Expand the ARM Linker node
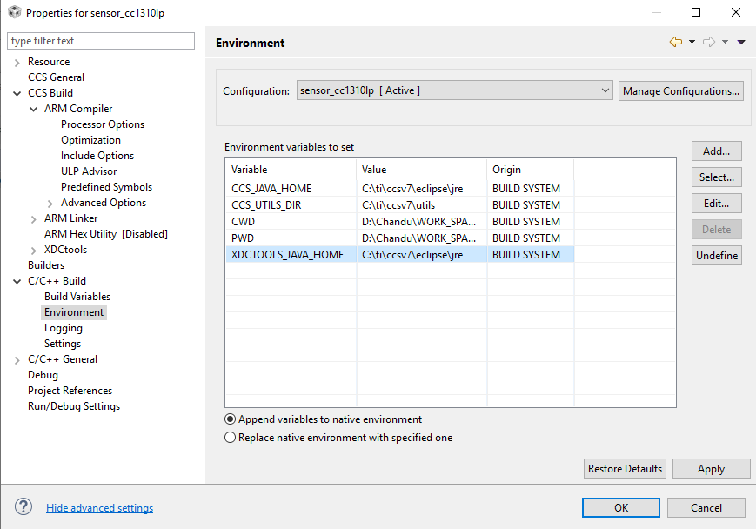756x529 pixels. (34, 218)
